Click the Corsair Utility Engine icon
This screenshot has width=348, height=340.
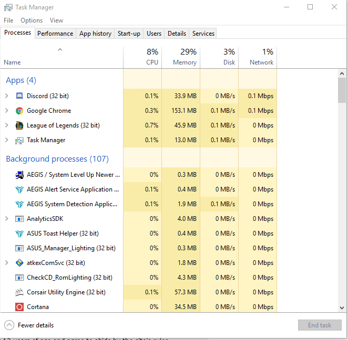pyautogui.click(x=19, y=292)
